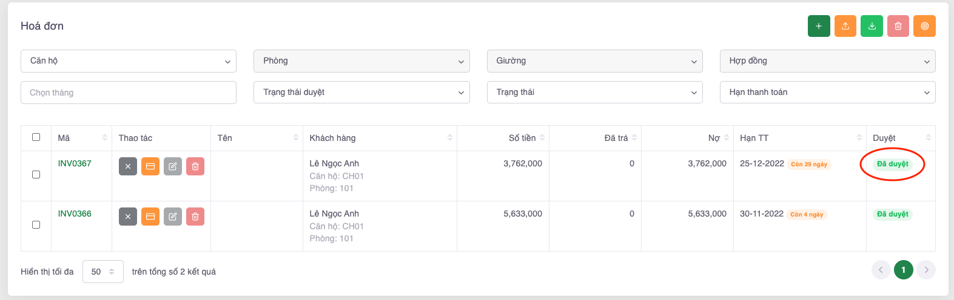
Task: Expand the Trạng thái duyệt dropdown
Action: click(x=361, y=93)
